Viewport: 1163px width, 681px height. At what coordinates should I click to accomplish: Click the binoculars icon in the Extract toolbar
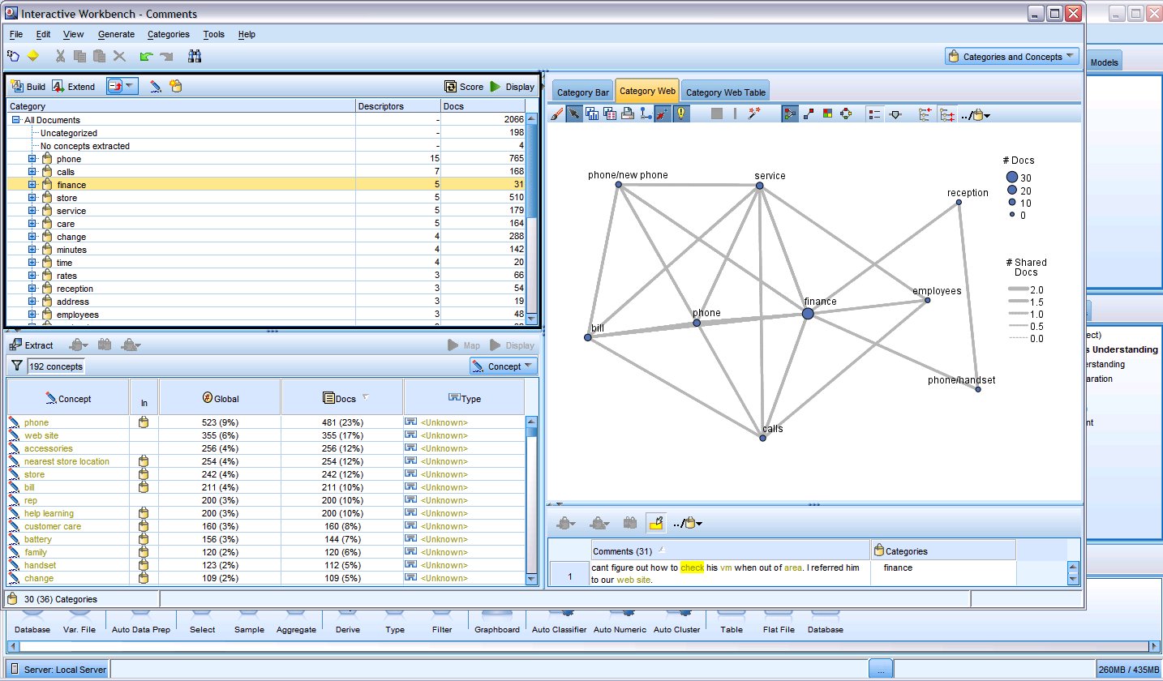[x=105, y=345]
